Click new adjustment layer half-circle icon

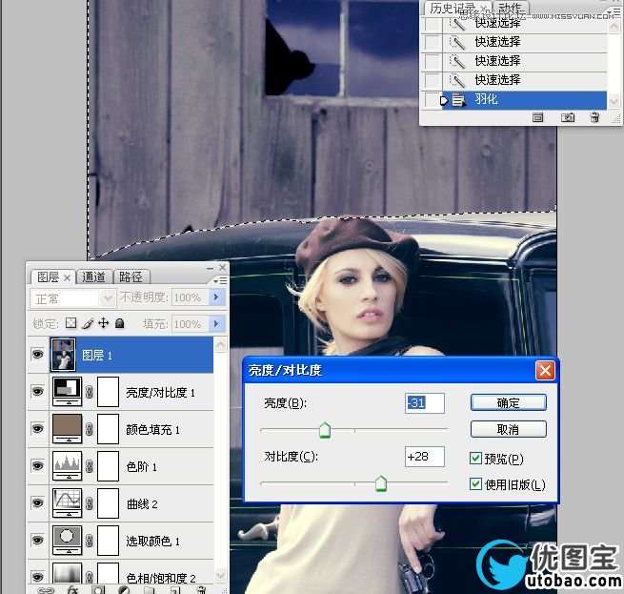(x=124, y=590)
